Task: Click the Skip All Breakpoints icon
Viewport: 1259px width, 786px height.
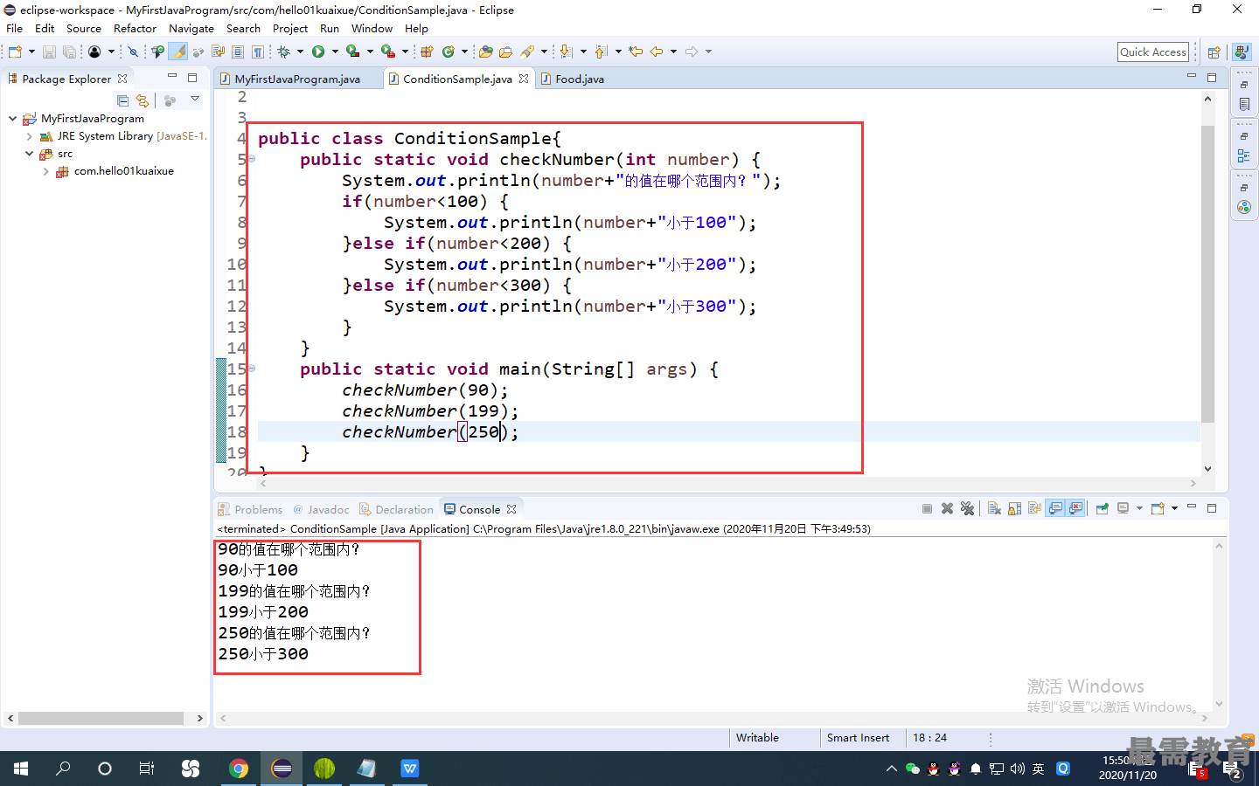Action: [x=134, y=52]
